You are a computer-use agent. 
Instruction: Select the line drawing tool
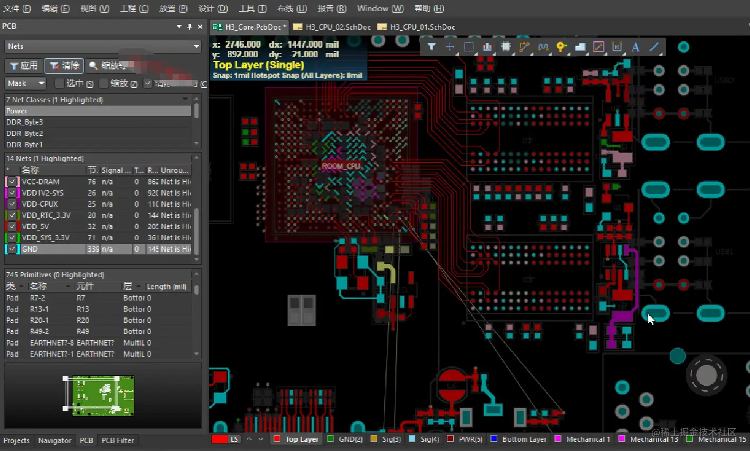coord(654,47)
